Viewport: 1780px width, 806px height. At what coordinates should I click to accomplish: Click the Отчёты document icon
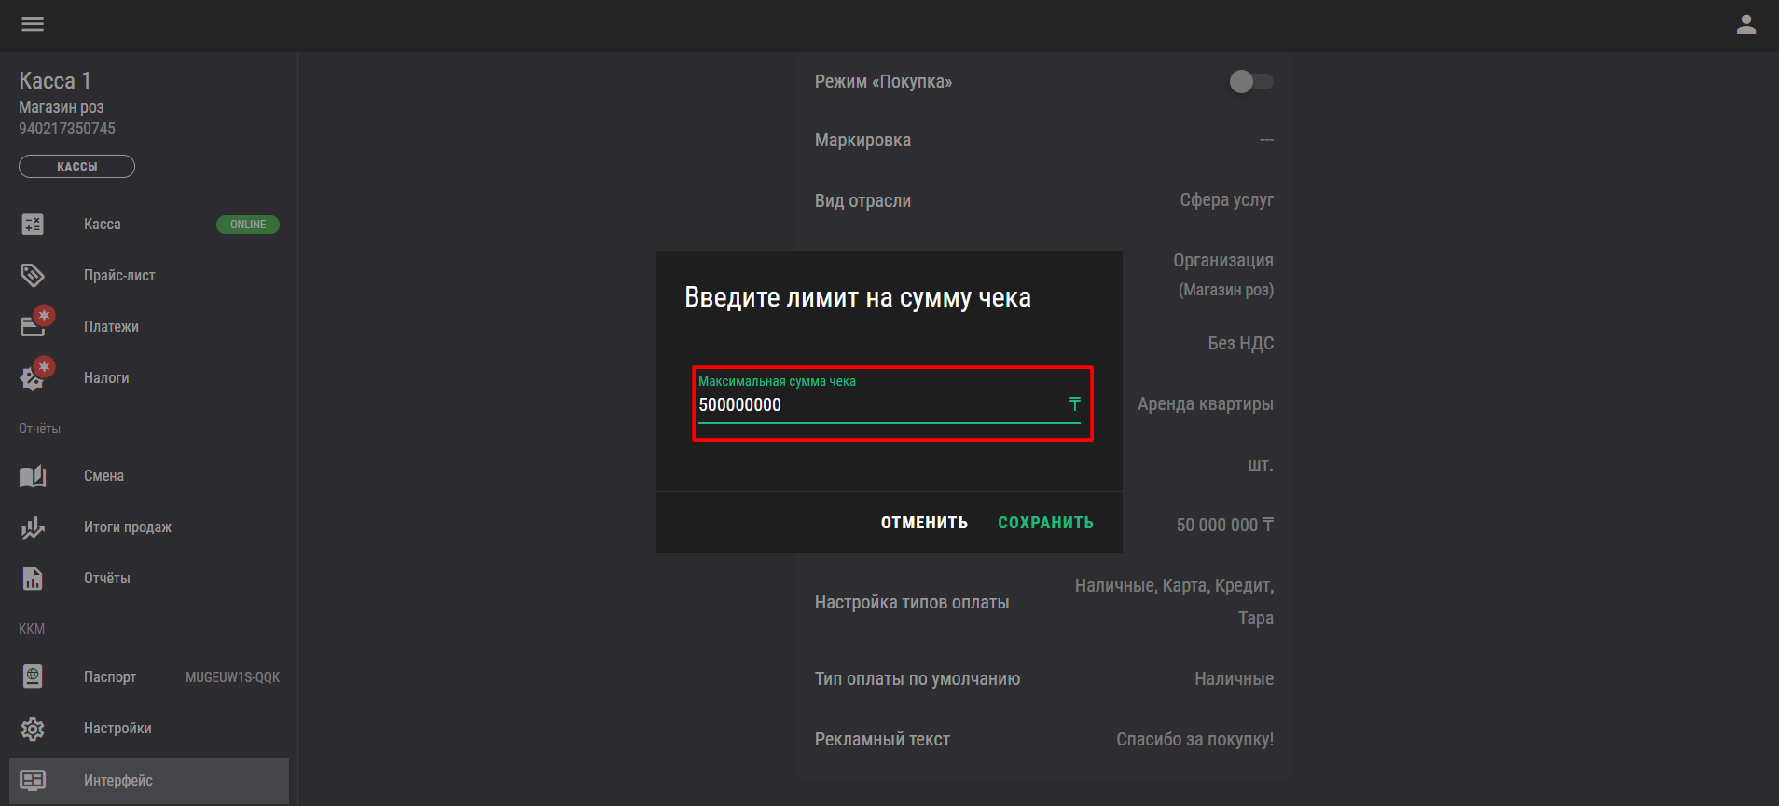[33, 579]
